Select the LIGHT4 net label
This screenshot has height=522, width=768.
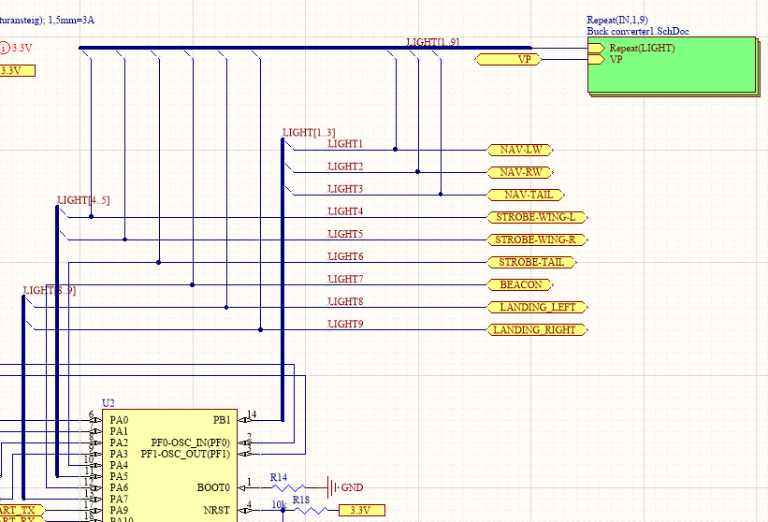click(x=345, y=211)
